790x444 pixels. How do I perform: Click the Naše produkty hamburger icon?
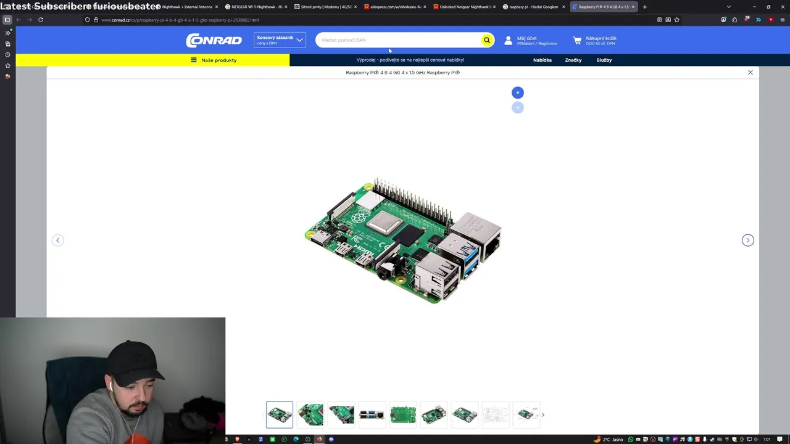(x=194, y=60)
